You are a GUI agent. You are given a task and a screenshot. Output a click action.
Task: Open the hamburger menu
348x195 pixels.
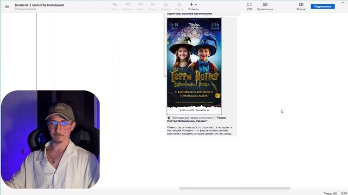(7, 6)
